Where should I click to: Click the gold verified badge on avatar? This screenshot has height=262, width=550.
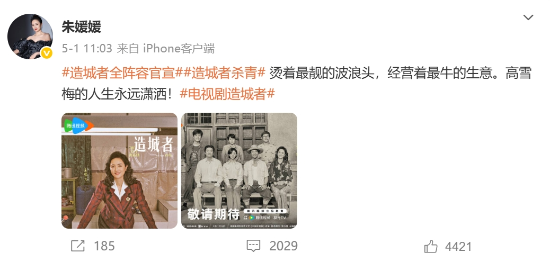[x=47, y=53]
